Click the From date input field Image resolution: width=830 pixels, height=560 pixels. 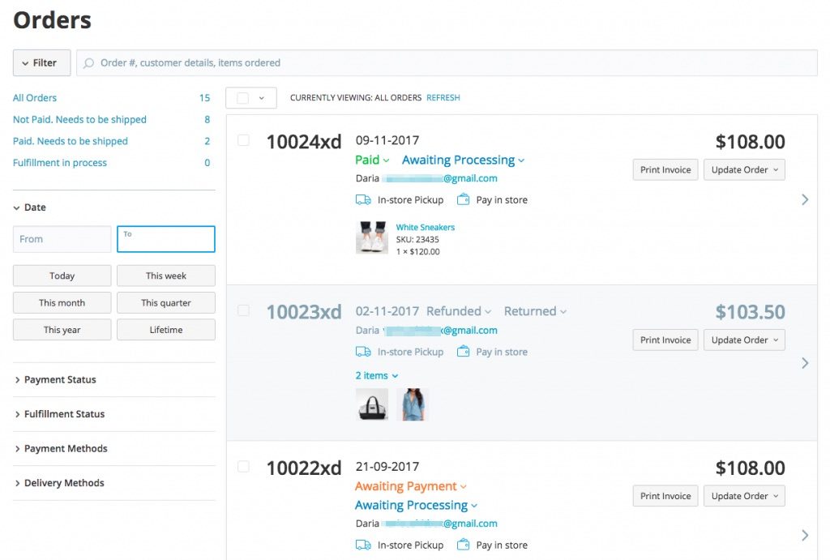(62, 239)
